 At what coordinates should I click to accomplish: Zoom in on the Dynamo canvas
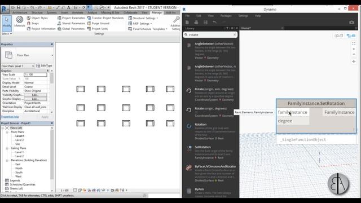pyautogui.click(x=354, y=49)
